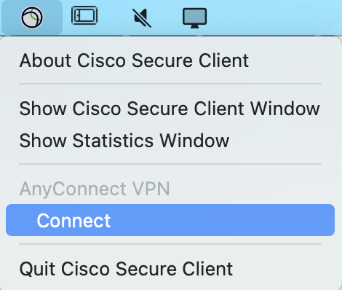View VPN statistics via Show Statistics Window
This screenshot has width=342, height=290.
coord(124,141)
